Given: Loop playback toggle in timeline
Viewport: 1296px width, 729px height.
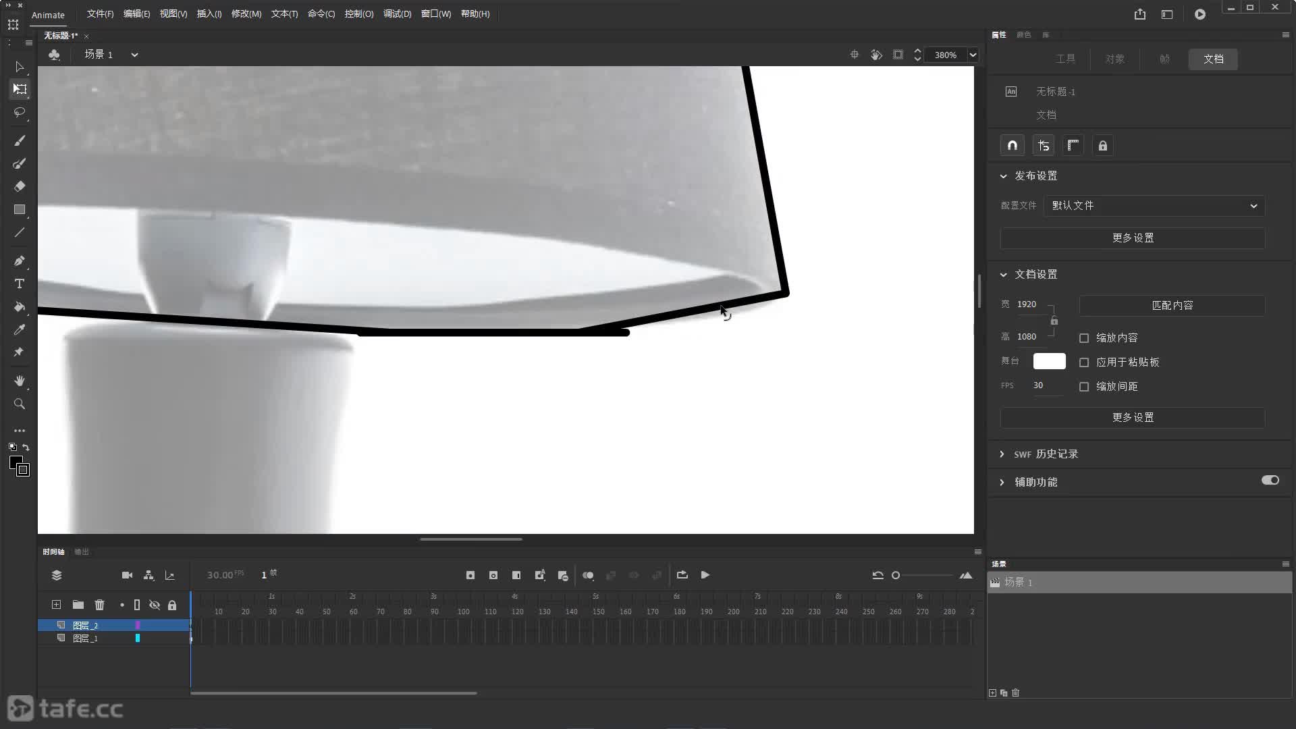Looking at the screenshot, I should [x=682, y=575].
